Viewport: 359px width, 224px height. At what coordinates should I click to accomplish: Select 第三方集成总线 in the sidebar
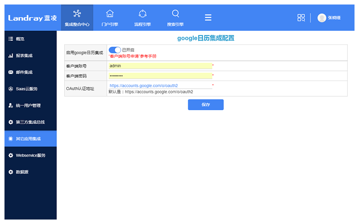(31, 122)
